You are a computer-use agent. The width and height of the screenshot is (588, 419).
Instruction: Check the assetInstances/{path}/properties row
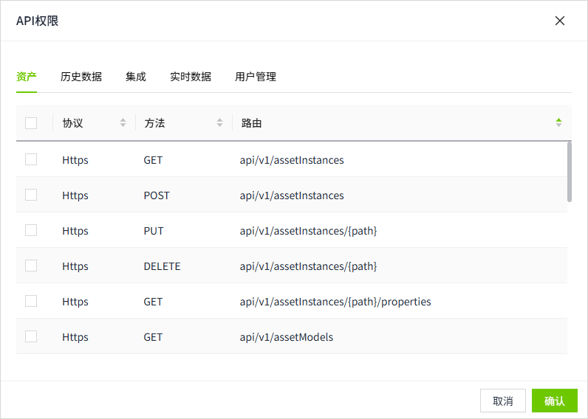click(31, 301)
